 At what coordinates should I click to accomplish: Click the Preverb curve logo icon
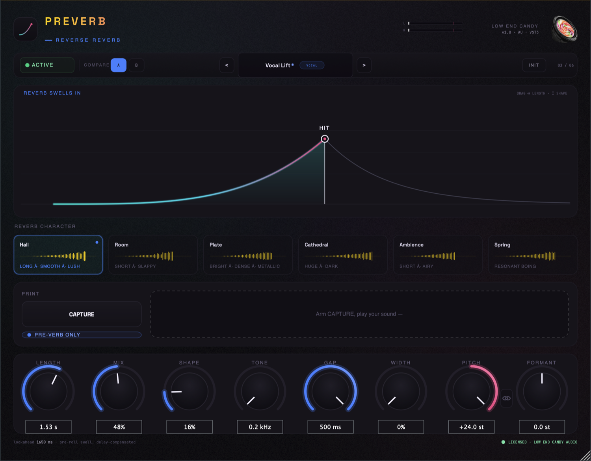tap(26, 30)
